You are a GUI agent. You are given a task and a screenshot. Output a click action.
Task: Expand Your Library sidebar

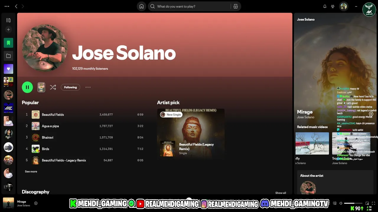[x=8, y=20]
